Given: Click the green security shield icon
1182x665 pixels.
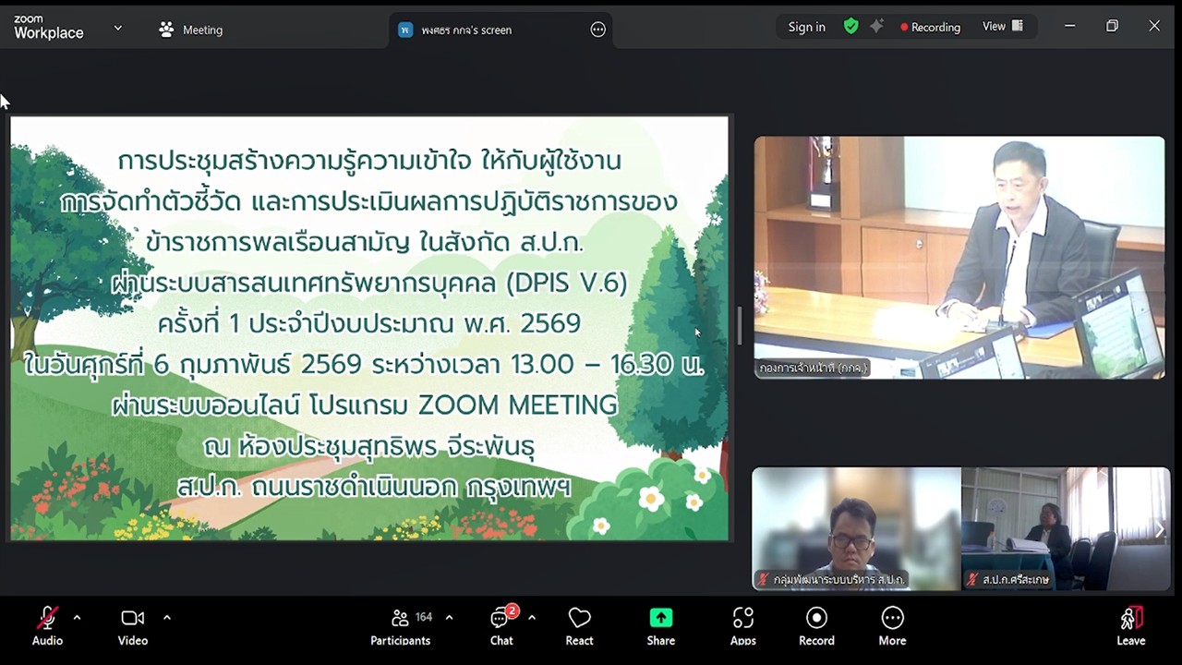Looking at the screenshot, I should [850, 26].
